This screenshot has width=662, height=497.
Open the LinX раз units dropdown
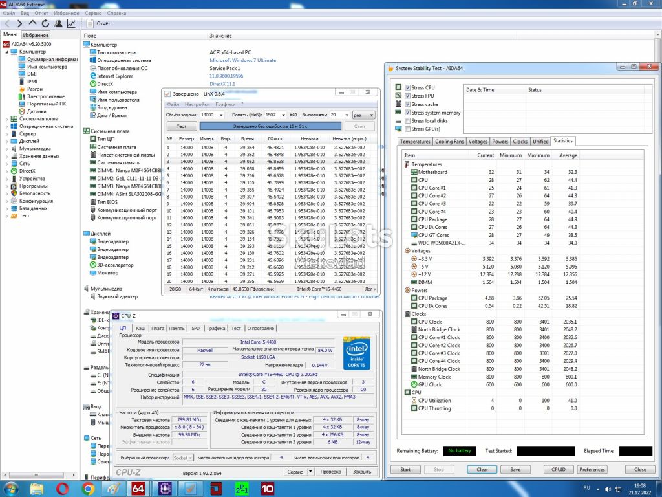click(x=363, y=115)
